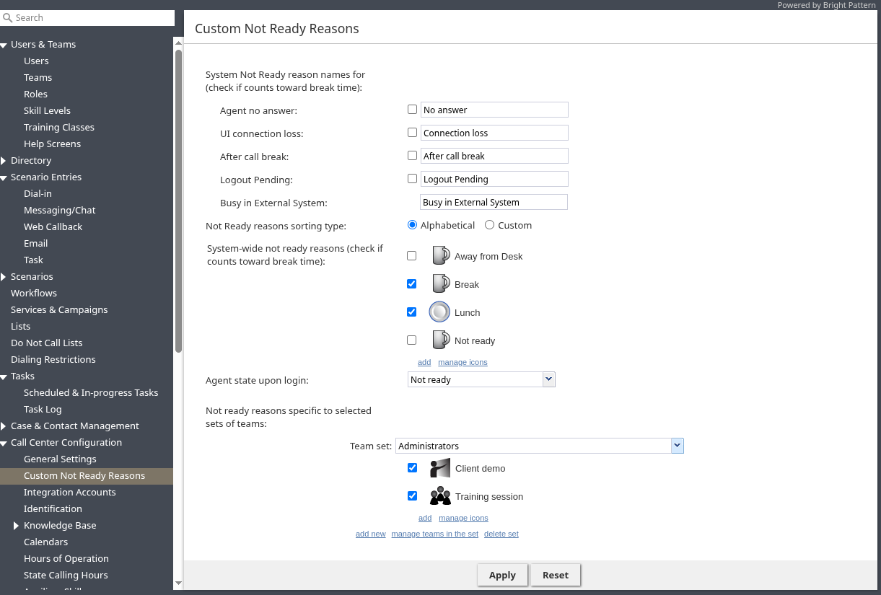Click the Not ready reason mug icon
The width and height of the screenshot is (881, 595).
[440, 340]
